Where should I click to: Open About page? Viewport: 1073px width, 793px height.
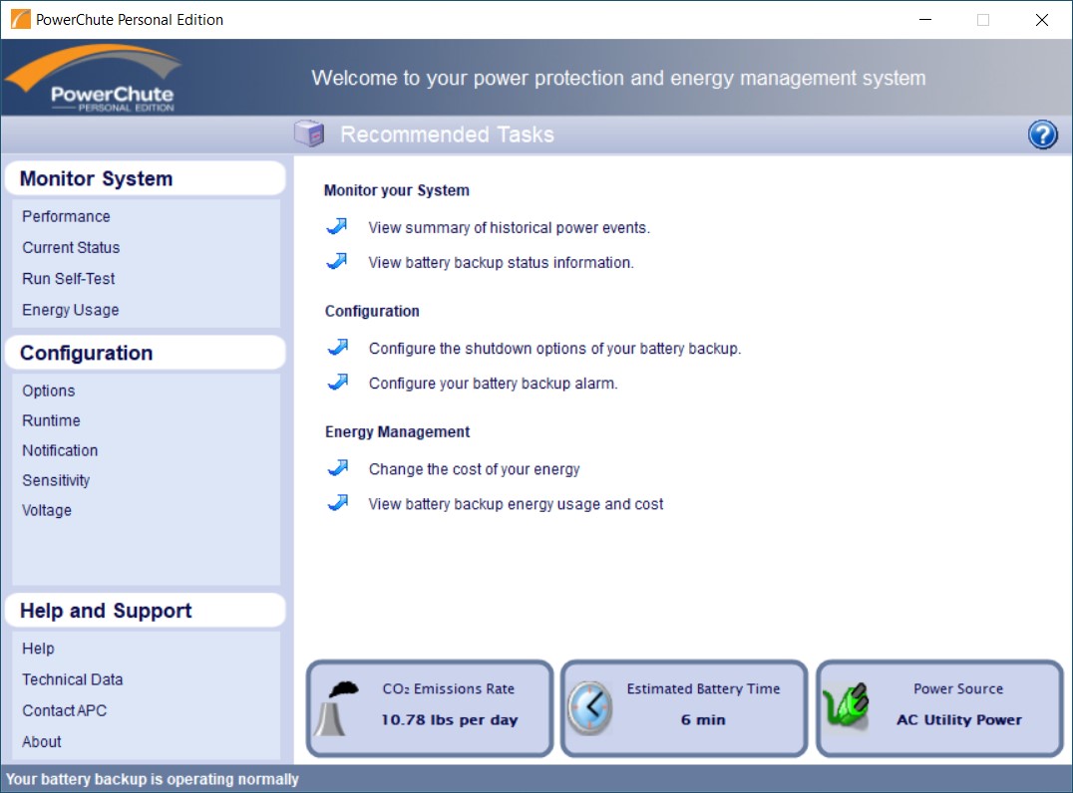point(42,742)
